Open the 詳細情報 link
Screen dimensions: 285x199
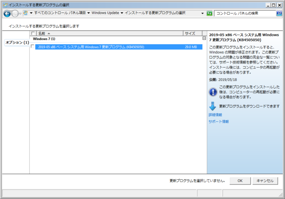coord(216,115)
